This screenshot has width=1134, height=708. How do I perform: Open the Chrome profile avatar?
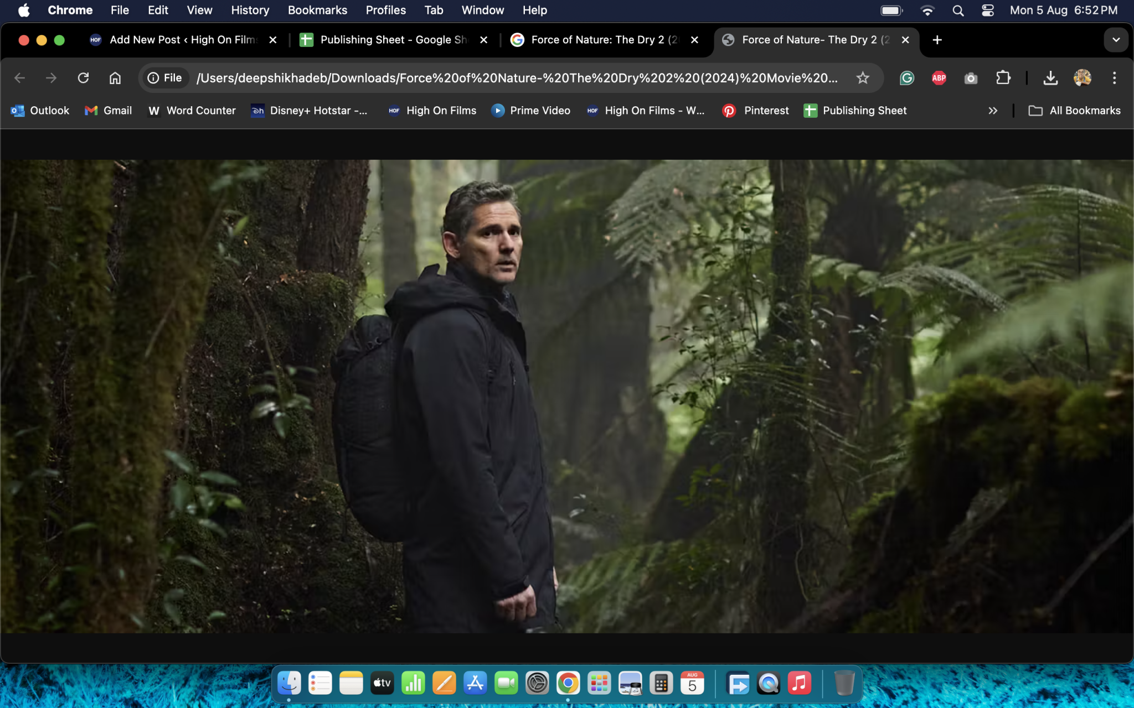click(1083, 78)
